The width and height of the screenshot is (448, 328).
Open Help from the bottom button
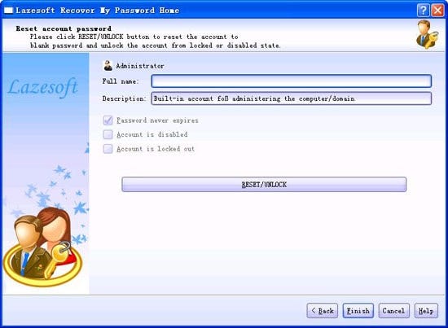(426, 311)
